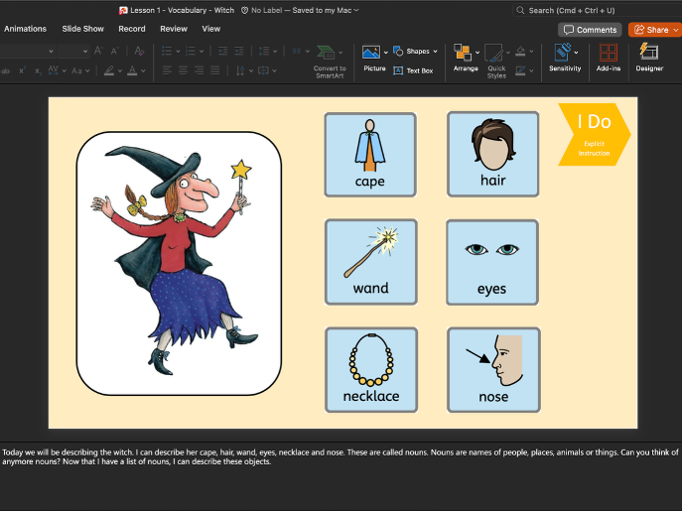Image resolution: width=682 pixels, height=512 pixels.
Task: Go to the Review tab
Action: (174, 29)
